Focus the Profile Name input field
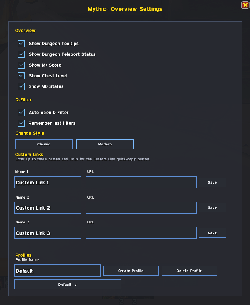 coord(57,271)
